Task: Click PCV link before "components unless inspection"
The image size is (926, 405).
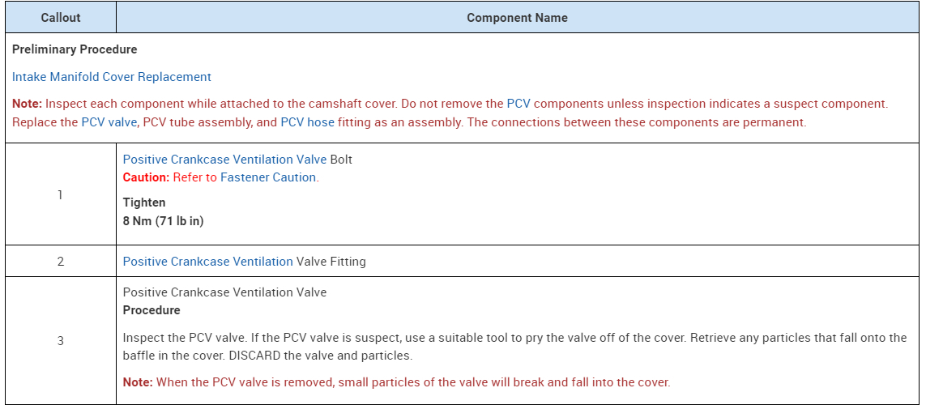Action: pos(518,104)
